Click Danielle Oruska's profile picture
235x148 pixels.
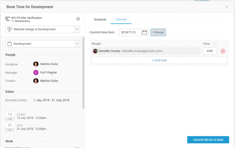pos(95,51)
